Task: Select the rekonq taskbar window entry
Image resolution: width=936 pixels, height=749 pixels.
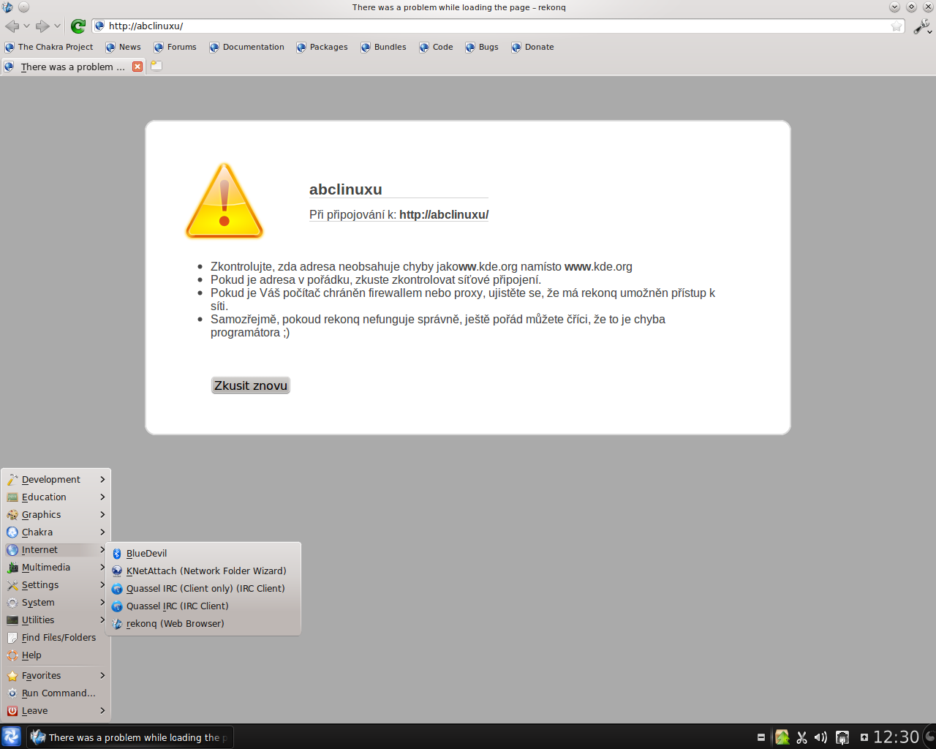Action: coord(130,737)
